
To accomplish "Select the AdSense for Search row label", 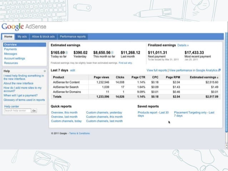I will [x=66, y=87].
